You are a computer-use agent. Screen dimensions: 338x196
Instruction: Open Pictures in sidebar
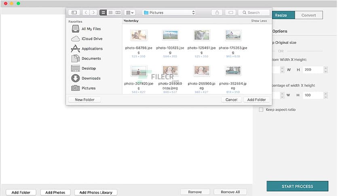click(x=83, y=88)
